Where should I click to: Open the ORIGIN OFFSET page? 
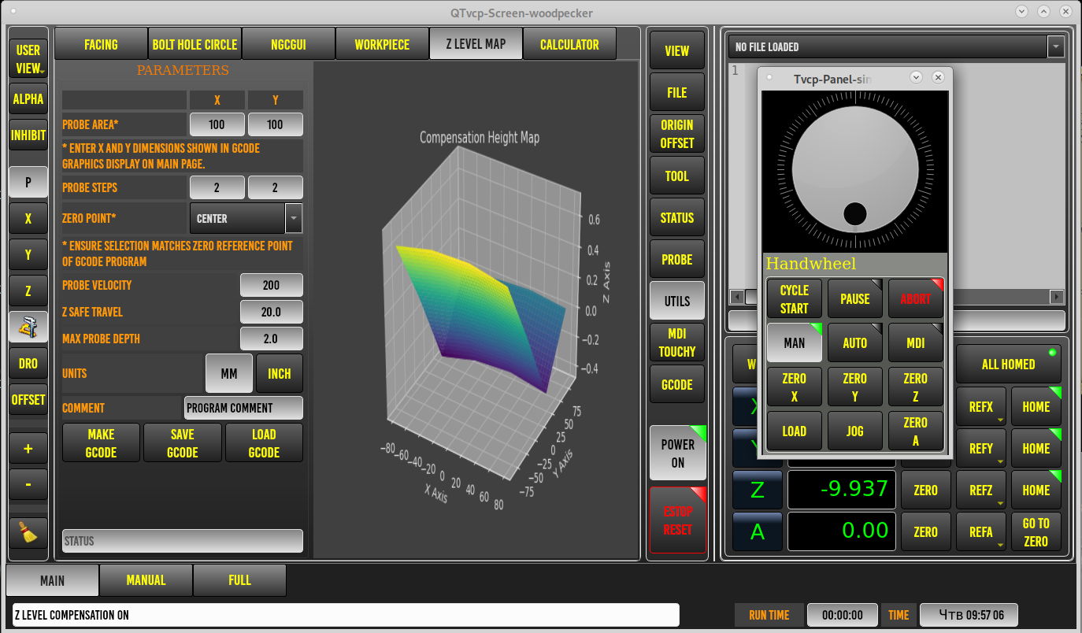[677, 134]
